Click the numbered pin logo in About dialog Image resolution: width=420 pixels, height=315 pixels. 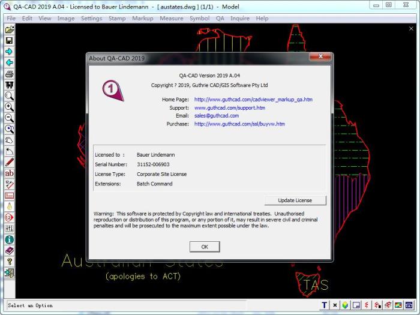pos(113,90)
